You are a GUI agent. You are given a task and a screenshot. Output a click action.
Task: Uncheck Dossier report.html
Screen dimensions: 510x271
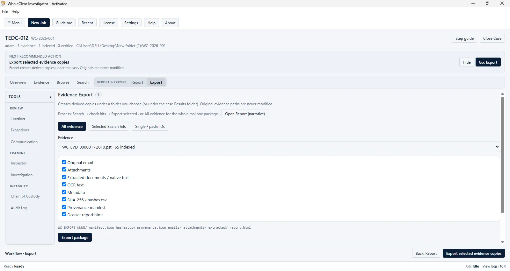[x=64, y=214]
